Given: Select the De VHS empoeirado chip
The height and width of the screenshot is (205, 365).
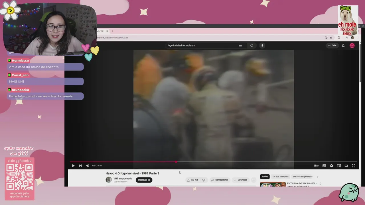Looking at the screenshot, I should point(303,177).
